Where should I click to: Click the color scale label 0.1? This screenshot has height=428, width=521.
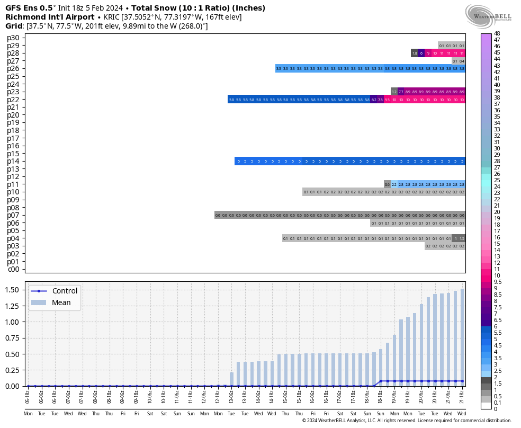[498, 403]
